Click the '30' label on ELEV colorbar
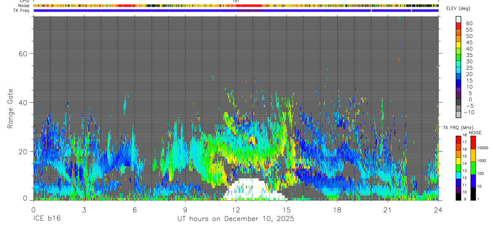493x227 pixels. 469,62
